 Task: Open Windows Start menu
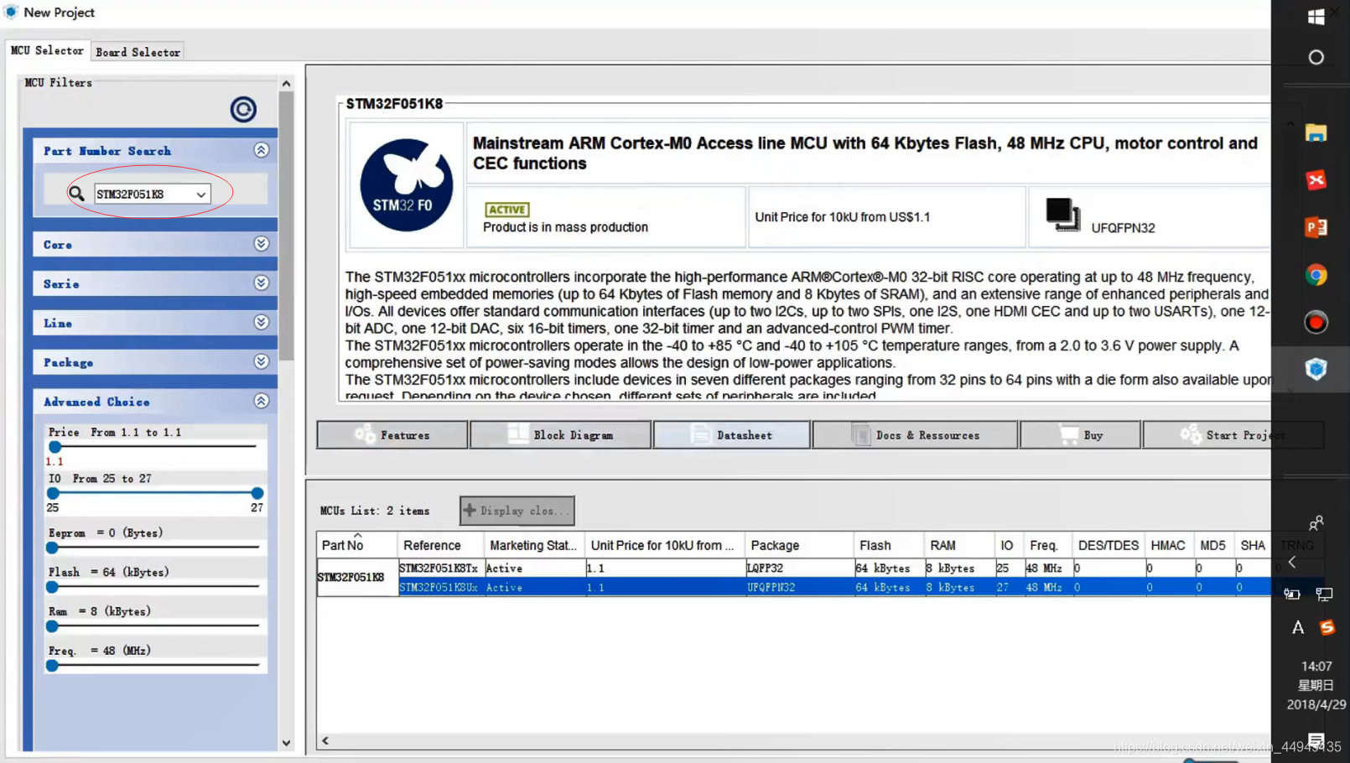tap(1316, 16)
